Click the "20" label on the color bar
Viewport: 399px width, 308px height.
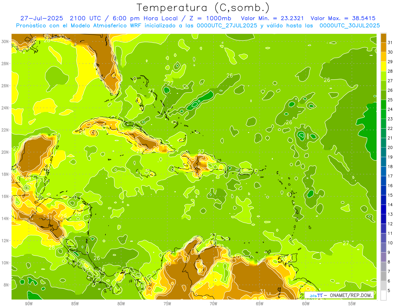point(390,148)
